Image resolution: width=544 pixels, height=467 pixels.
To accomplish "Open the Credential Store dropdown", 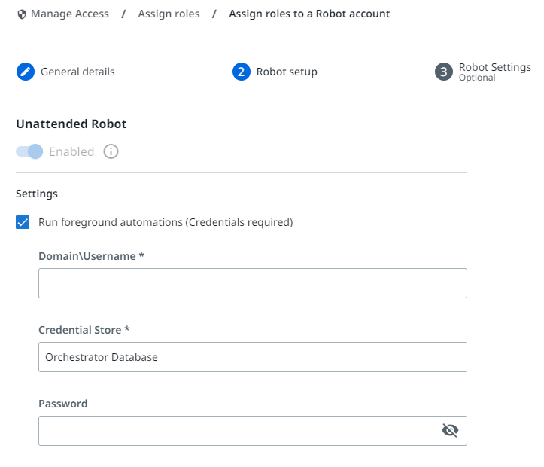I will 253,357.
